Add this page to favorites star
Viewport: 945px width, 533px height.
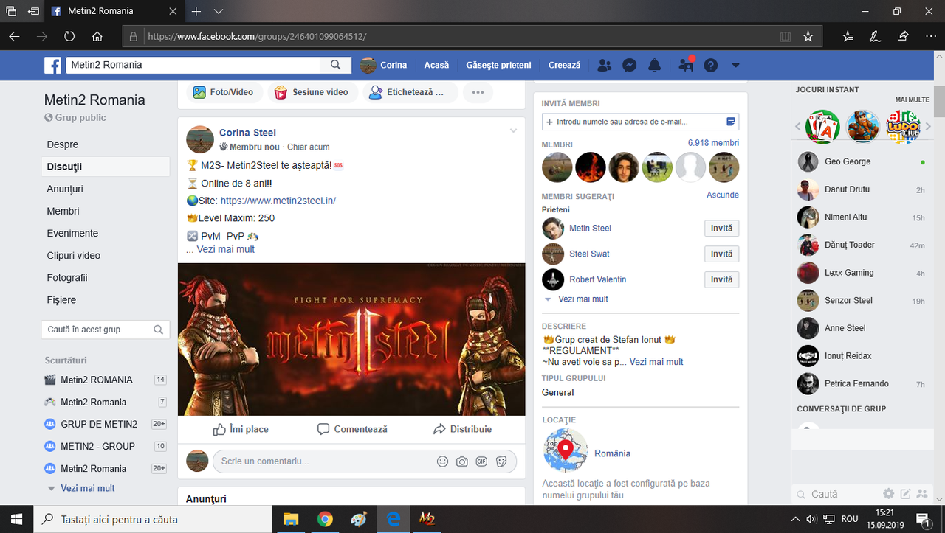tap(808, 36)
